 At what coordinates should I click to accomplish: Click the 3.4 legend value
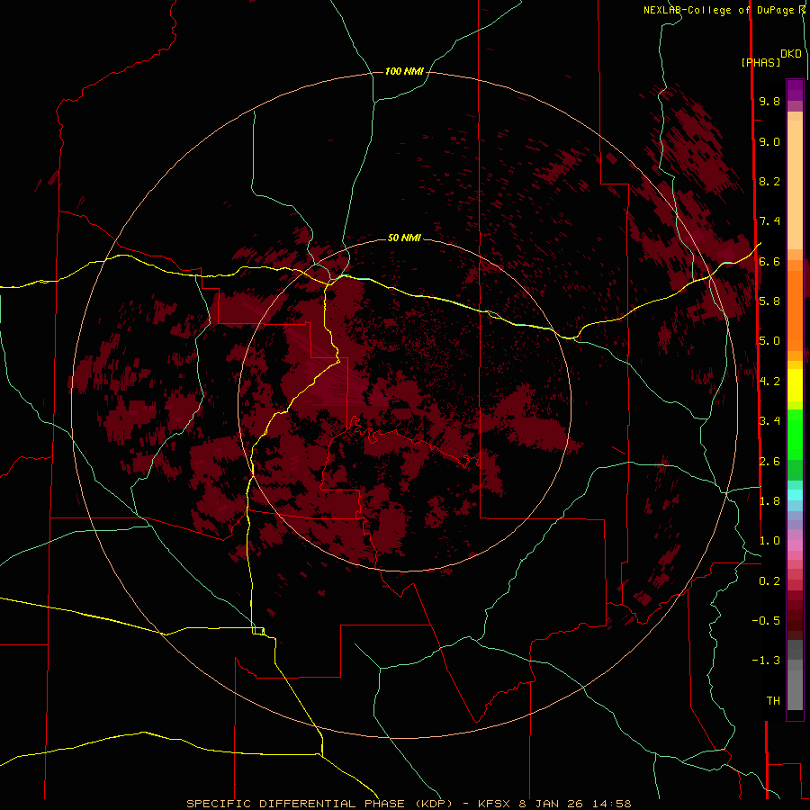pos(769,421)
